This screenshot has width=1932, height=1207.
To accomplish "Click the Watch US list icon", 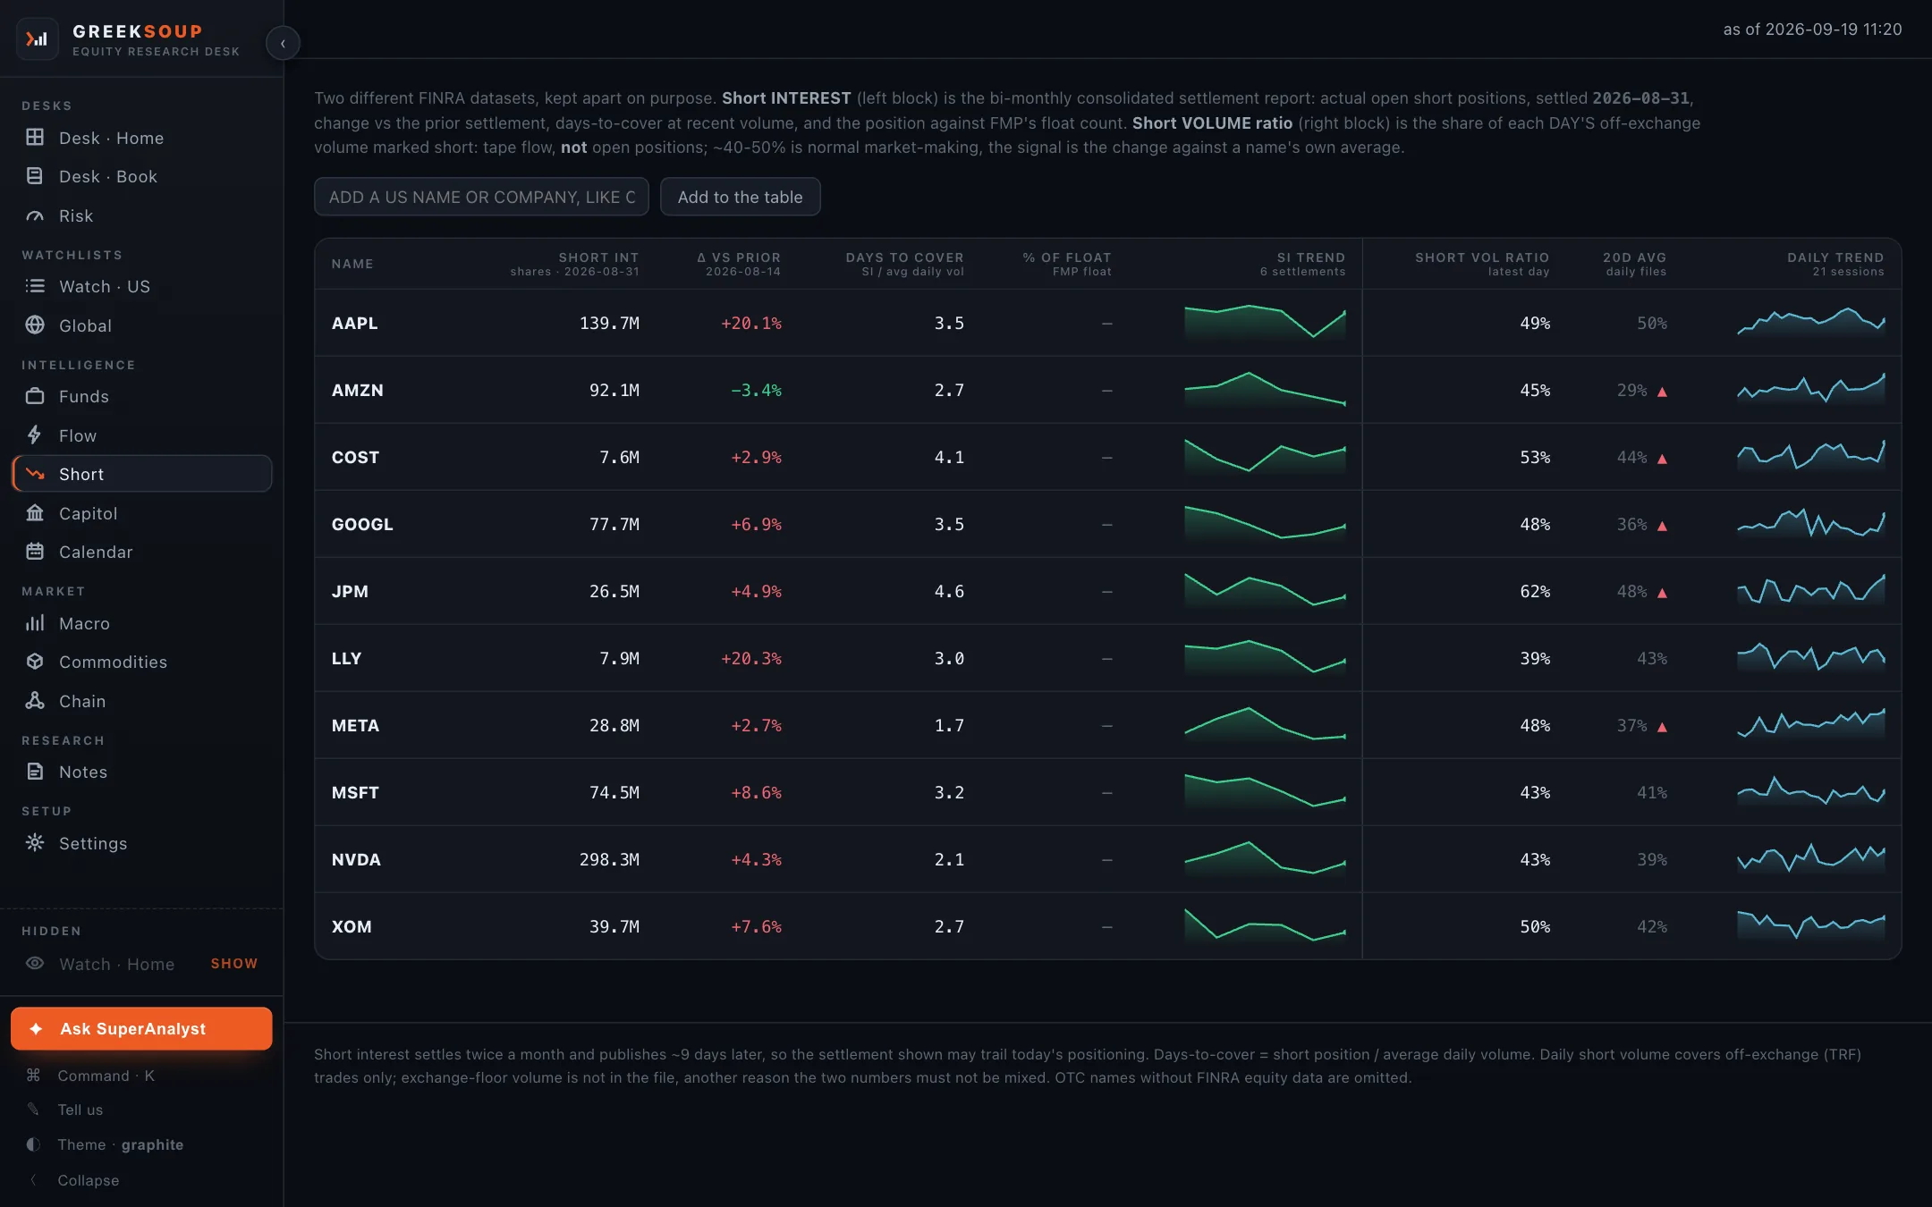I will 35,286.
